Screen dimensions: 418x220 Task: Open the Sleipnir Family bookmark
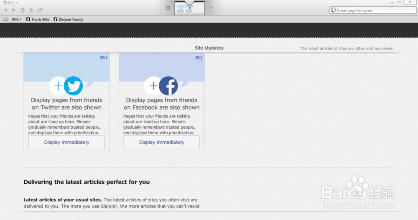(69, 20)
